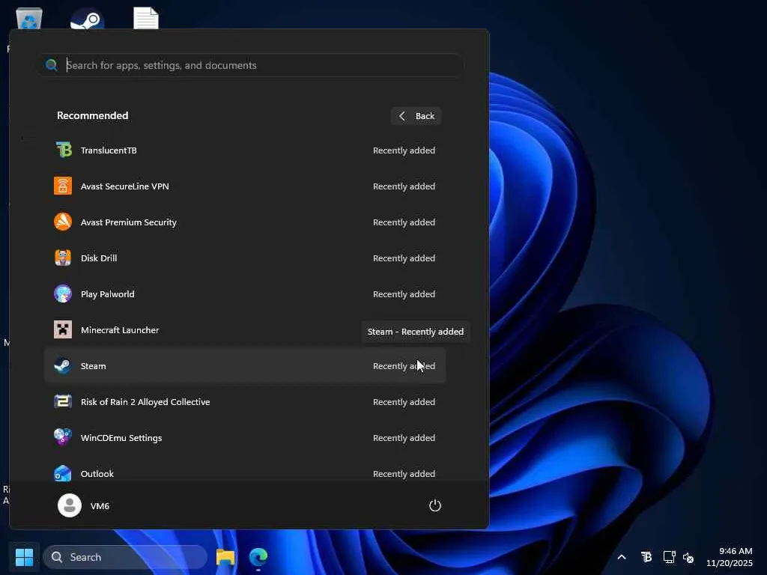Viewport: 767px width, 575px height.
Task: Launch Disk Drill app icon
Action: click(x=63, y=258)
